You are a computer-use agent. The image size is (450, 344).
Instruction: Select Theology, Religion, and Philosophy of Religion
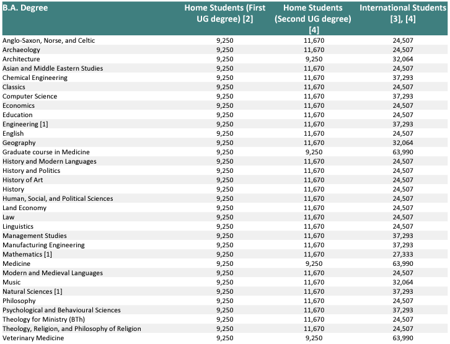click(72, 329)
